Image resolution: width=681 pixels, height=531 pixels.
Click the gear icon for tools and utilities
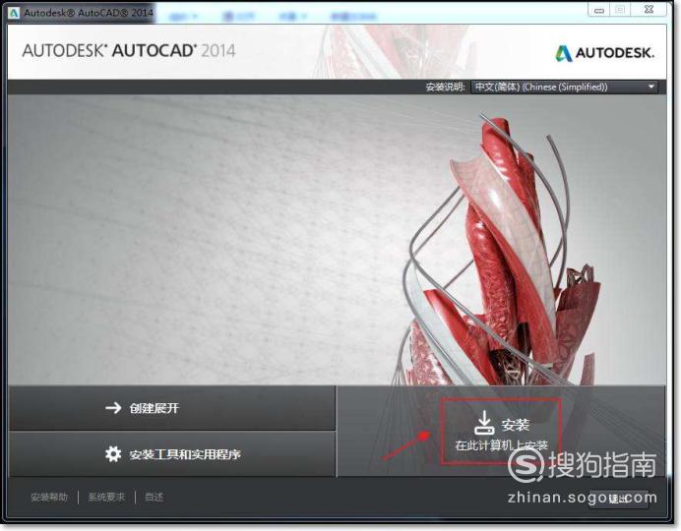tap(113, 453)
